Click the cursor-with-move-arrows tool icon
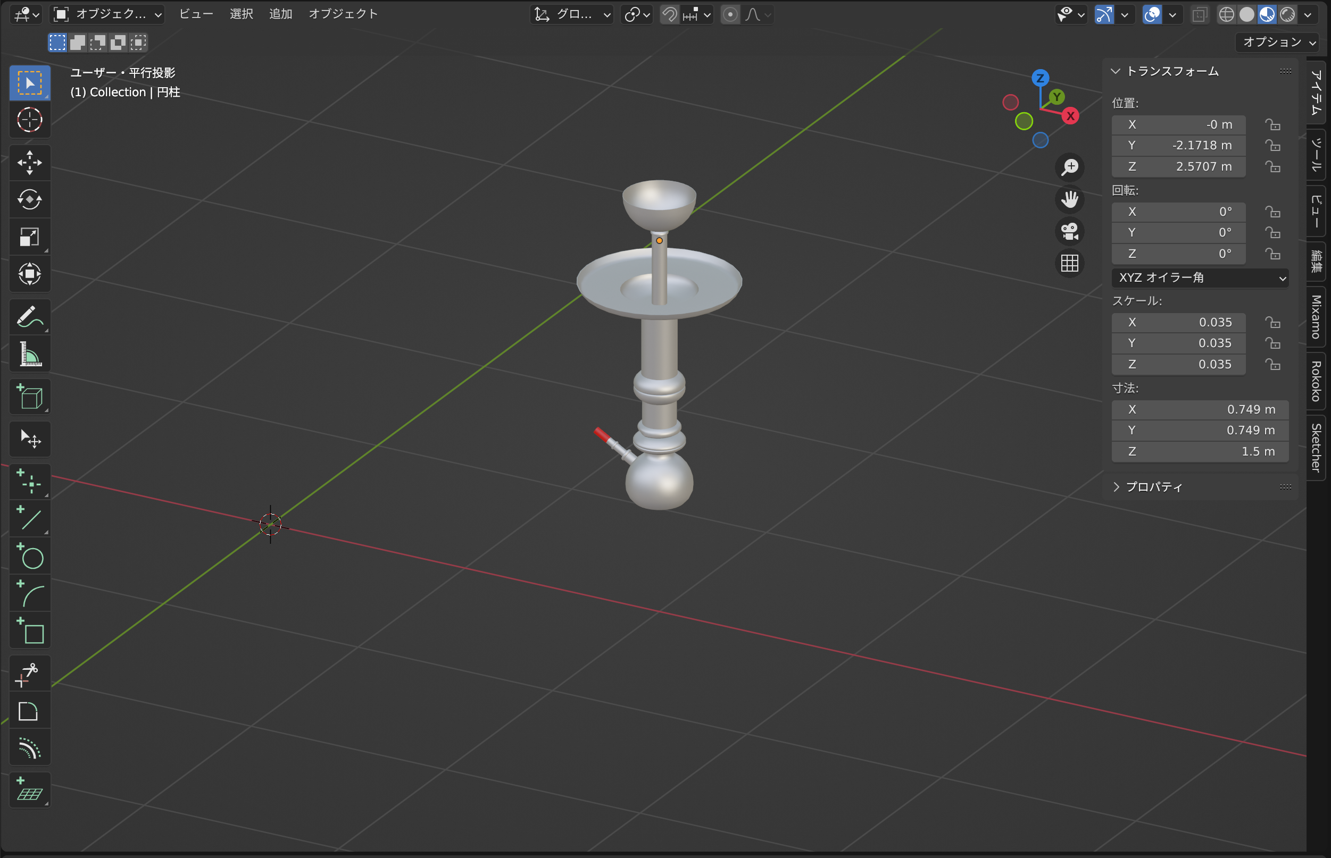Image resolution: width=1331 pixels, height=858 pixels. pos(30,439)
